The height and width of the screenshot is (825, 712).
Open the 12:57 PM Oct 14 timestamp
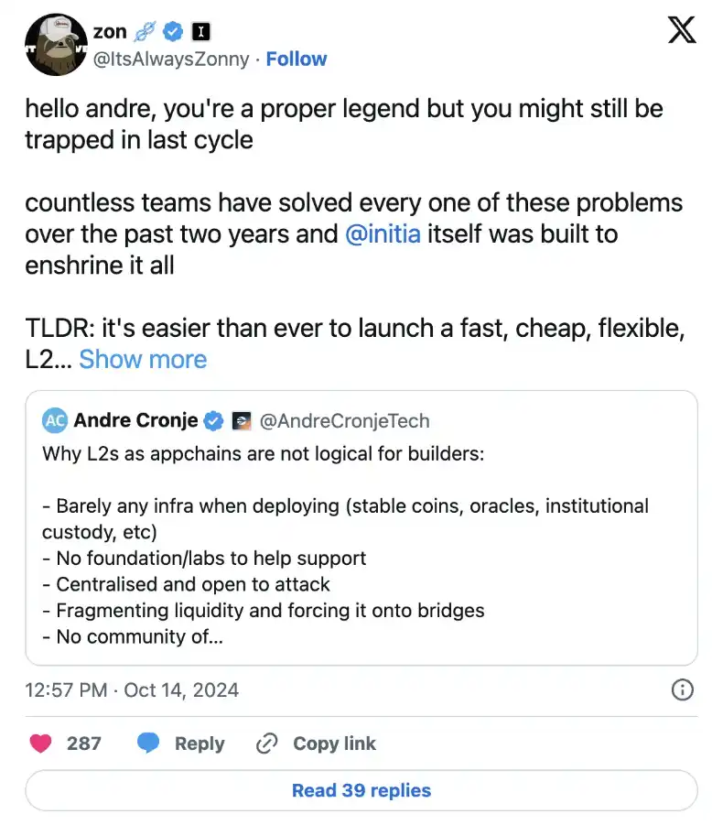point(132,689)
